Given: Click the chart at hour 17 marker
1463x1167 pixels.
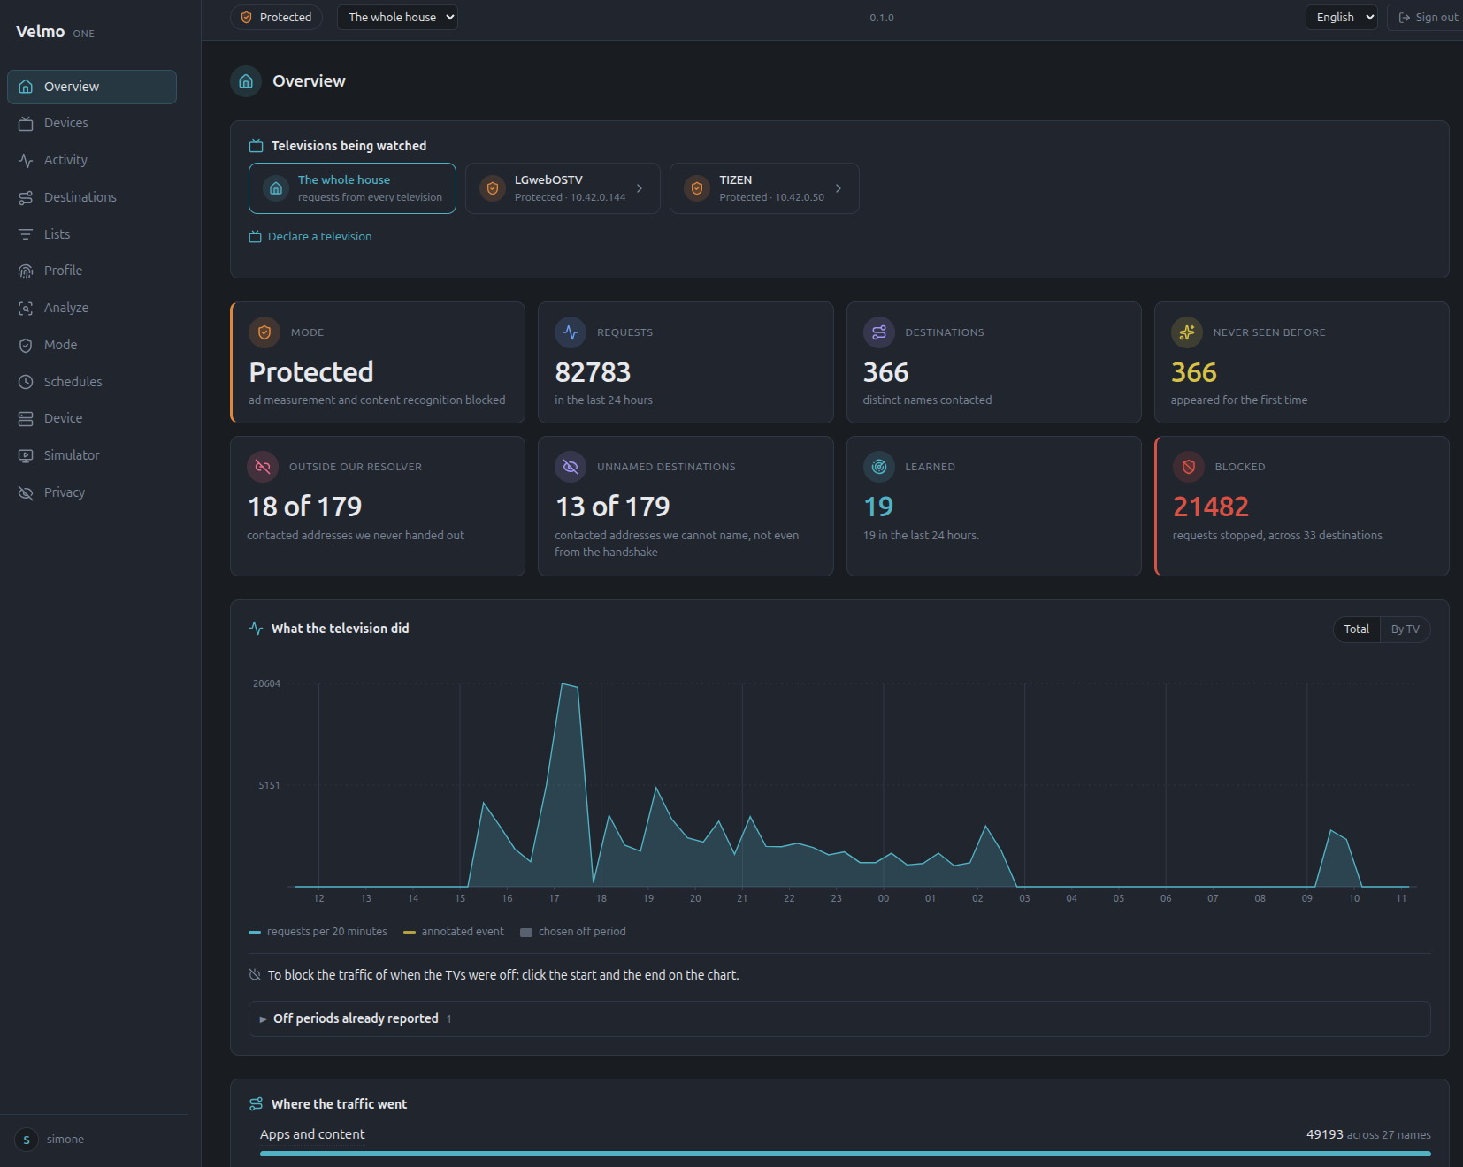Looking at the screenshot, I should click(554, 898).
